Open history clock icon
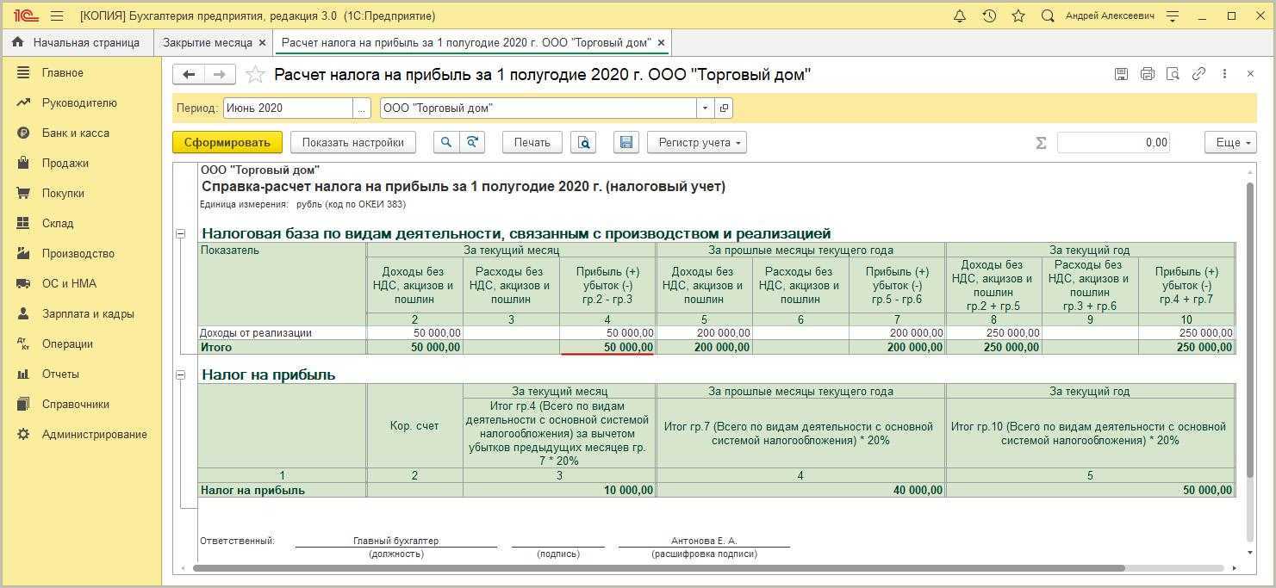The width and height of the screenshot is (1276, 588). [989, 15]
